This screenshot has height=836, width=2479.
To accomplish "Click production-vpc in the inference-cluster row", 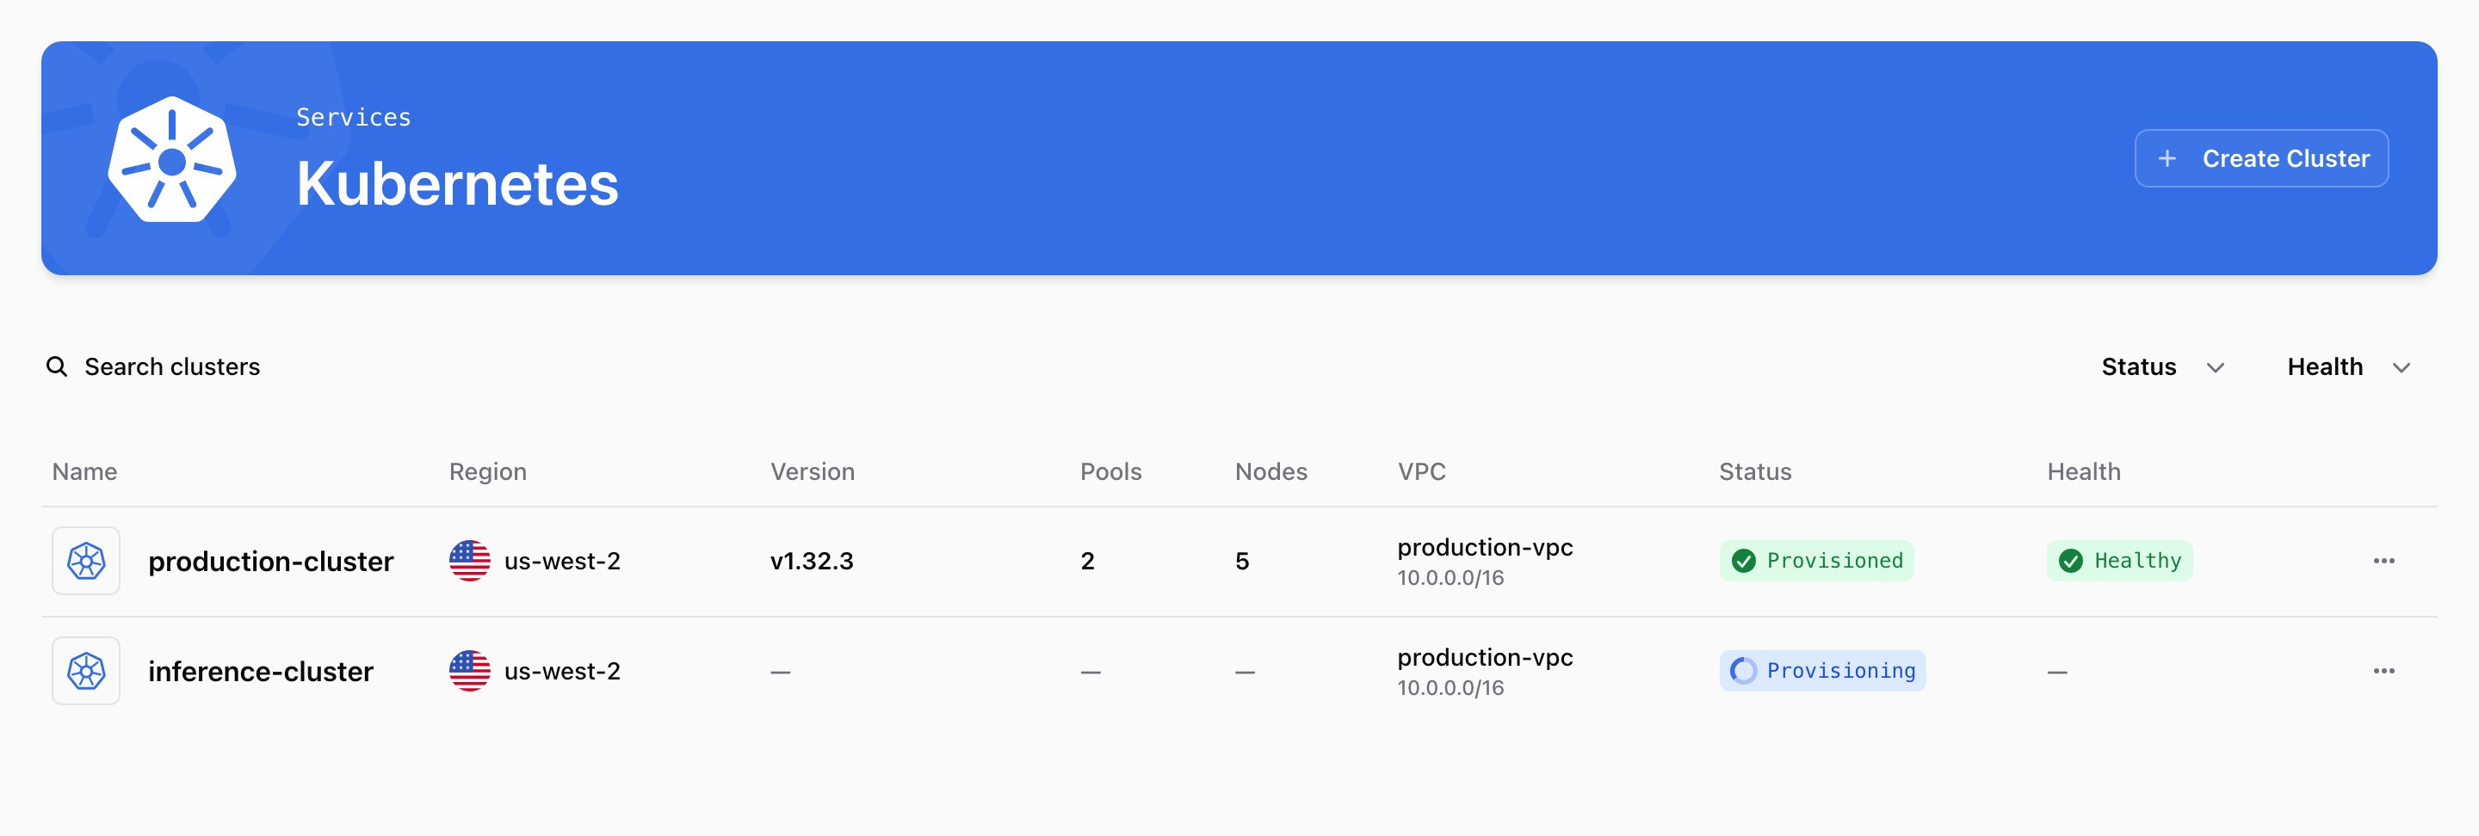I will (x=1485, y=657).
